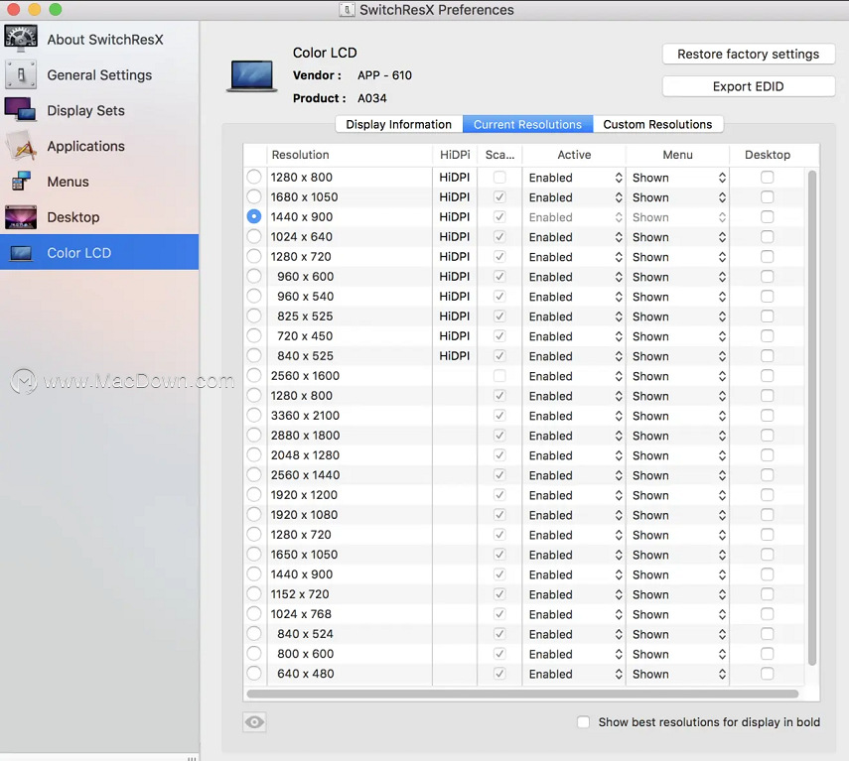Select the '960 x 540' resolution text
Screen dimensions: 849x761
point(306,297)
